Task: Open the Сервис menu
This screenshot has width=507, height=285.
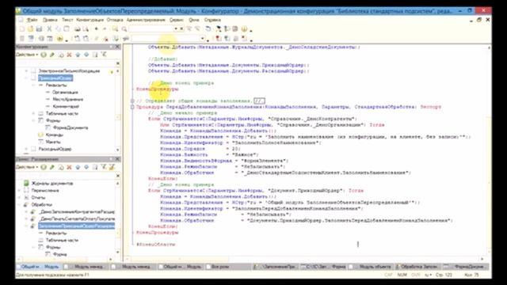Action: pos(177,20)
